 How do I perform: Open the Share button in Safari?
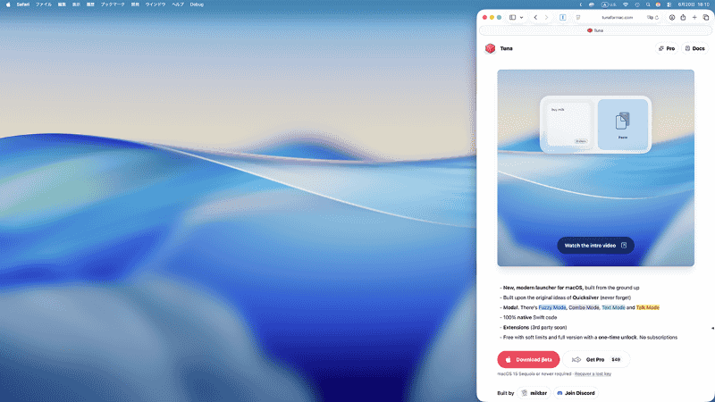click(683, 17)
